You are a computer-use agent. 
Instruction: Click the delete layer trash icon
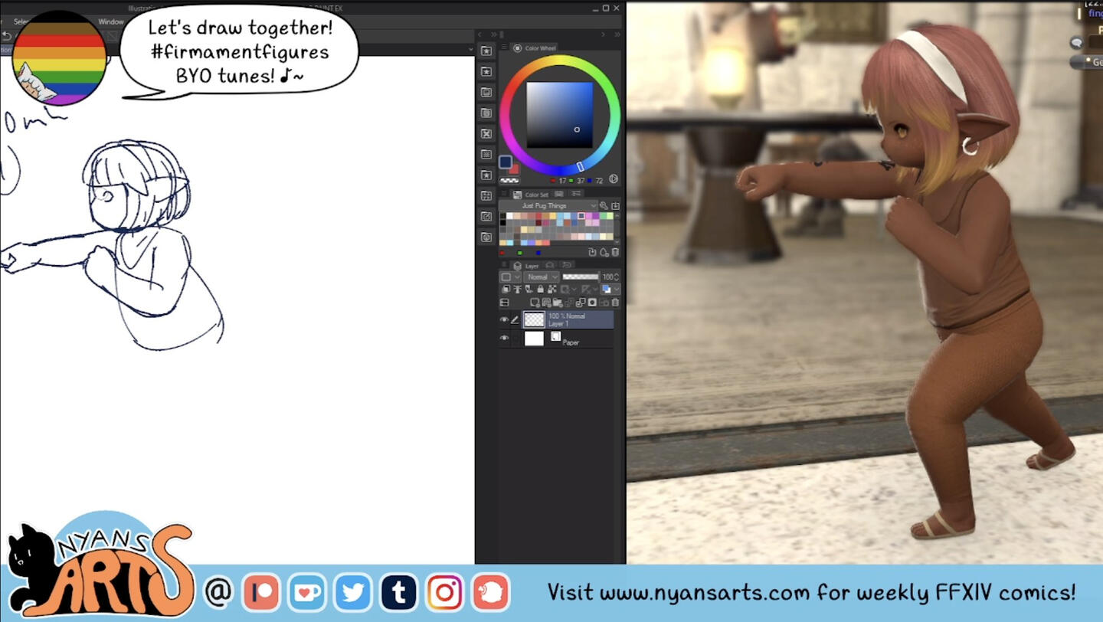(615, 303)
